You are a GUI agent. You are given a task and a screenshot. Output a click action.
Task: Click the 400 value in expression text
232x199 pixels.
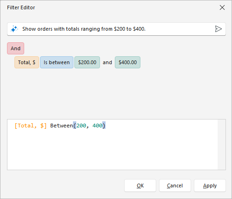pos(98,126)
